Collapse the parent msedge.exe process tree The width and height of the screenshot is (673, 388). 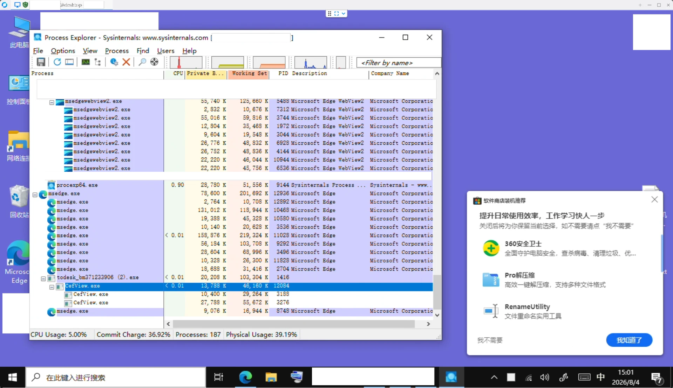pyautogui.click(x=35, y=195)
